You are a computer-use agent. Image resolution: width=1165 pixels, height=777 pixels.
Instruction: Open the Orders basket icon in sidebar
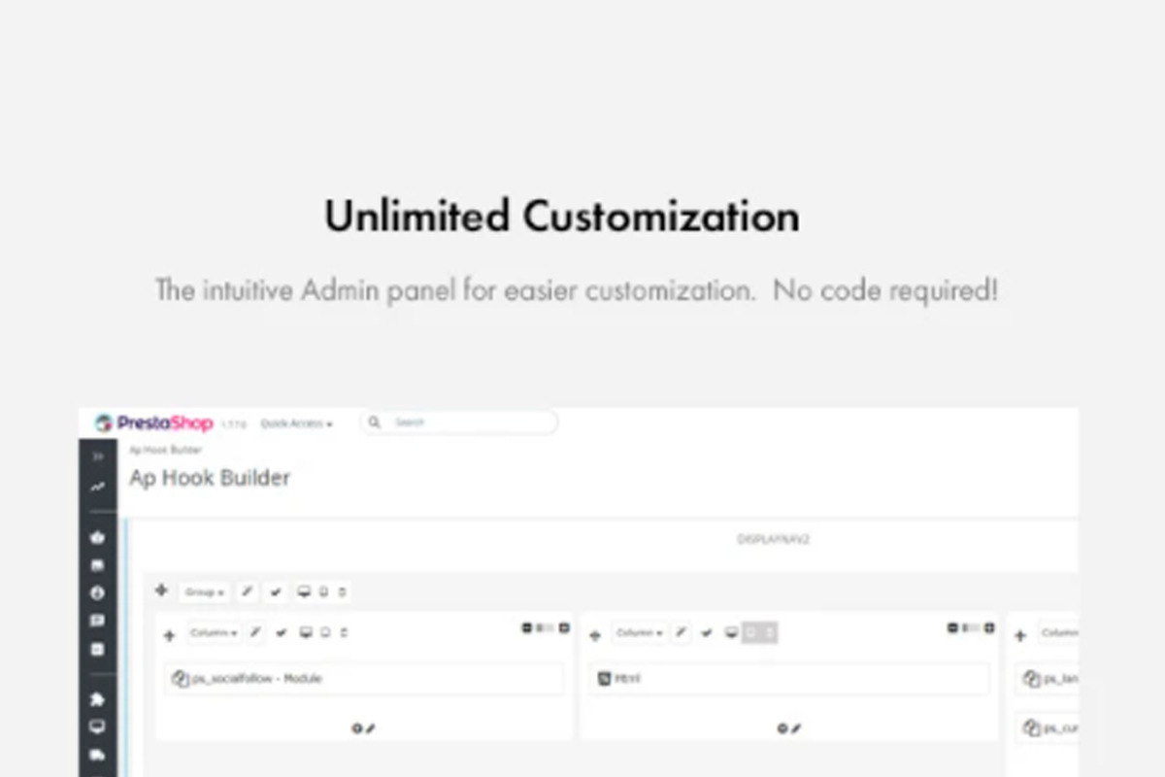pyautogui.click(x=97, y=537)
